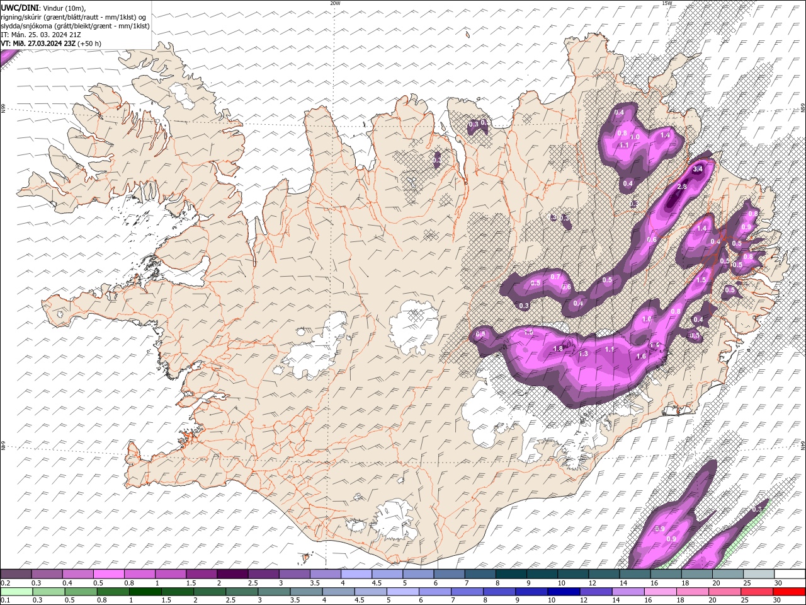Select lower legend pale green swatch starting at 0.1
Screen dimensions: 806x605
(x=17, y=592)
